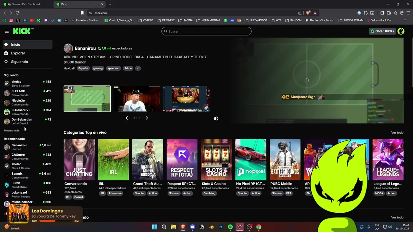Screen dimensions: 413x232
Task: Open the Instagram bookmark icon
Action: click(x=11, y=20)
